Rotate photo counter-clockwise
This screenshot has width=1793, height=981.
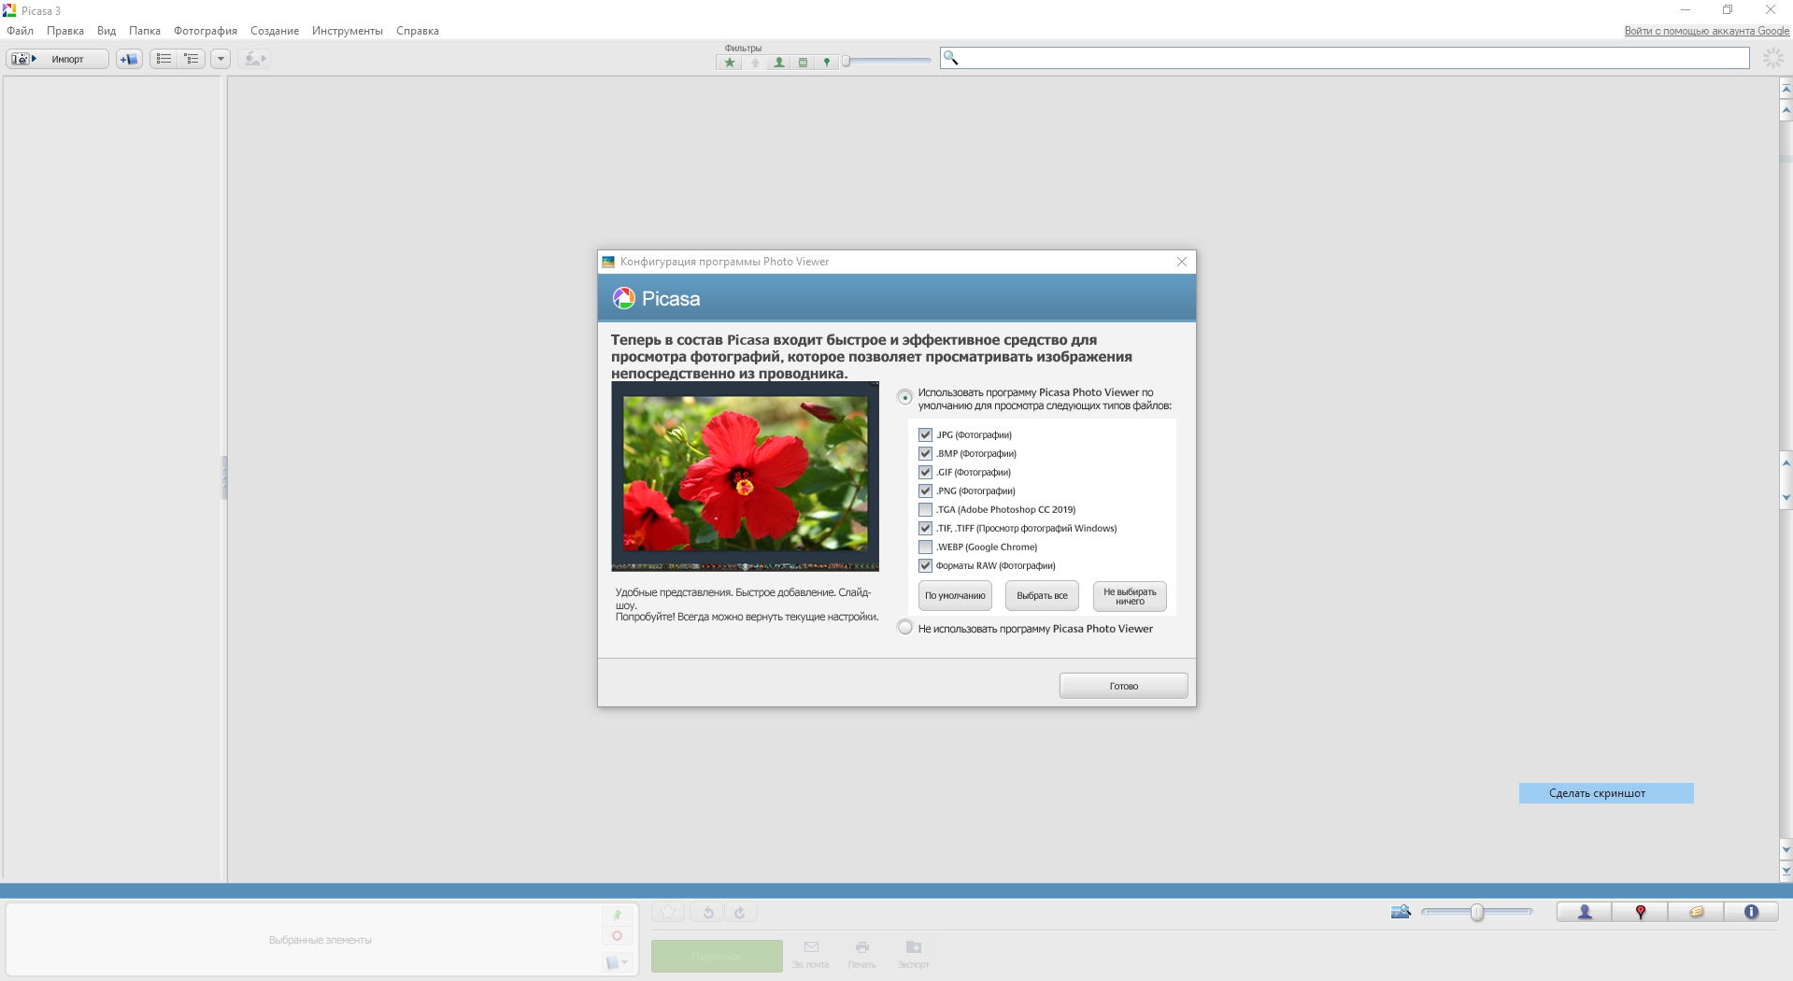[708, 913]
